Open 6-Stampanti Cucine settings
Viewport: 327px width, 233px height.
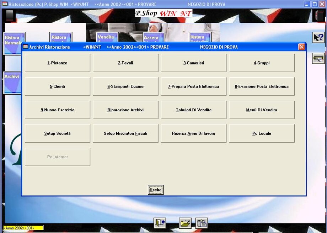coord(125,87)
